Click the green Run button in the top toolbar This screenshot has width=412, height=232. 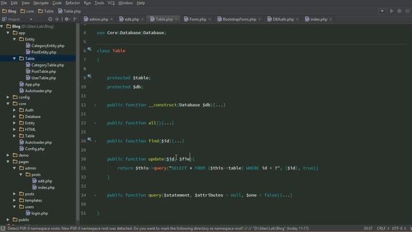391,11
